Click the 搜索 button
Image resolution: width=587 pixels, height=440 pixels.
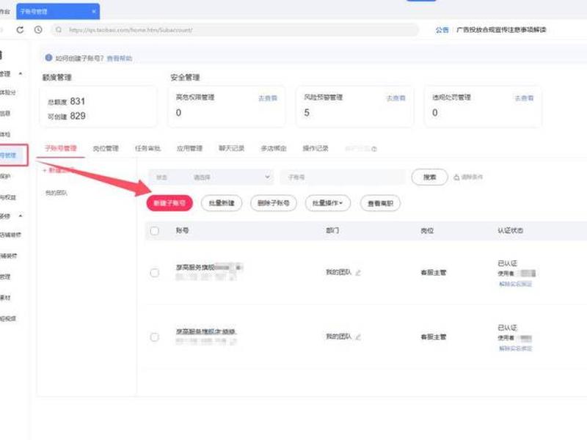pos(429,177)
